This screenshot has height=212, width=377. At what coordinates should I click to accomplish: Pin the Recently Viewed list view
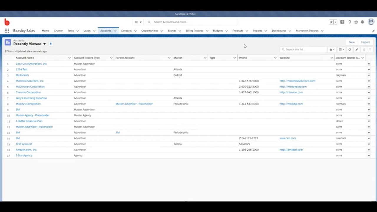(51, 44)
